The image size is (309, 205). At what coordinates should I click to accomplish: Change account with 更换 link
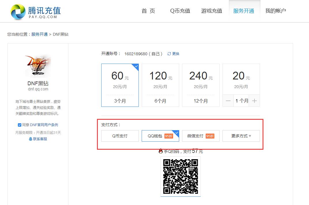coord(176,54)
